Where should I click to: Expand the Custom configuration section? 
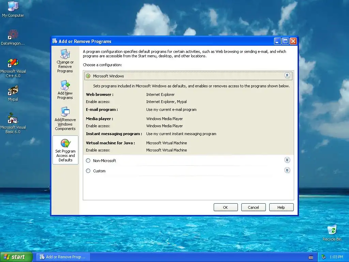point(287,170)
